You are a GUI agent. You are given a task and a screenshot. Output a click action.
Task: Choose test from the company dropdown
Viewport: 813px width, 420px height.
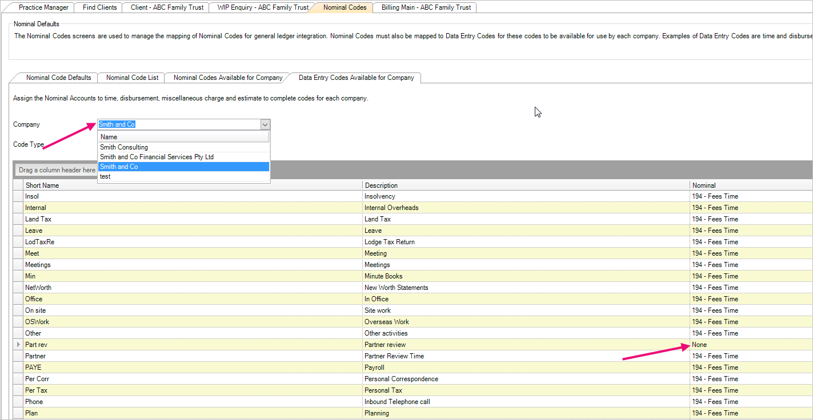coord(105,176)
